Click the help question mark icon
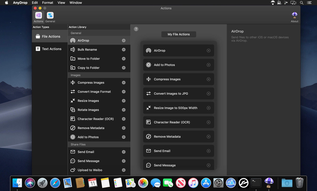The image size is (317, 191). pos(136,29)
